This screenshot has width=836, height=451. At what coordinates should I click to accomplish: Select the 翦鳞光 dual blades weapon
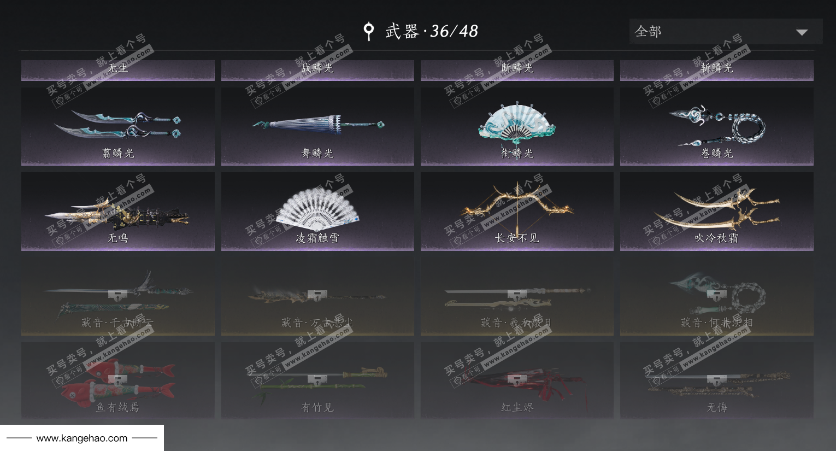(117, 126)
